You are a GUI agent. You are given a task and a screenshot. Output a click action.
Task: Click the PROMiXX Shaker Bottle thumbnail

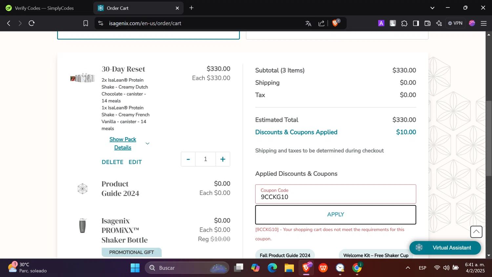pyautogui.click(x=83, y=226)
